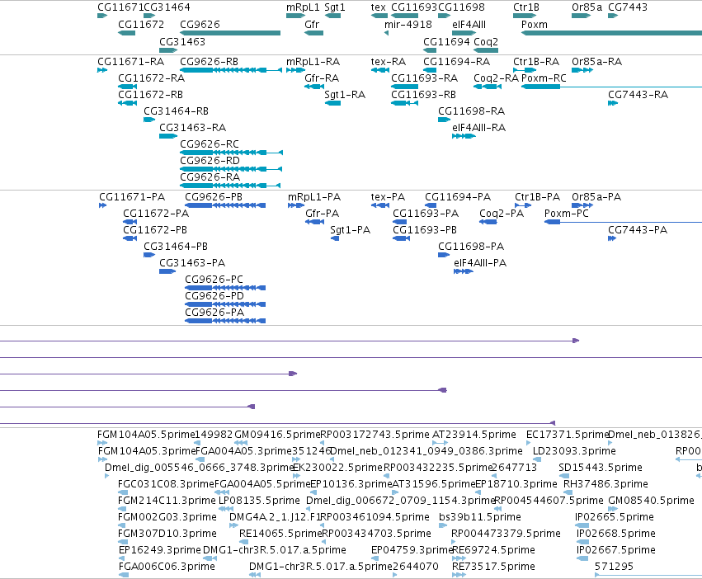
Task: Select the CG11672 gene label
Action: 141,24
